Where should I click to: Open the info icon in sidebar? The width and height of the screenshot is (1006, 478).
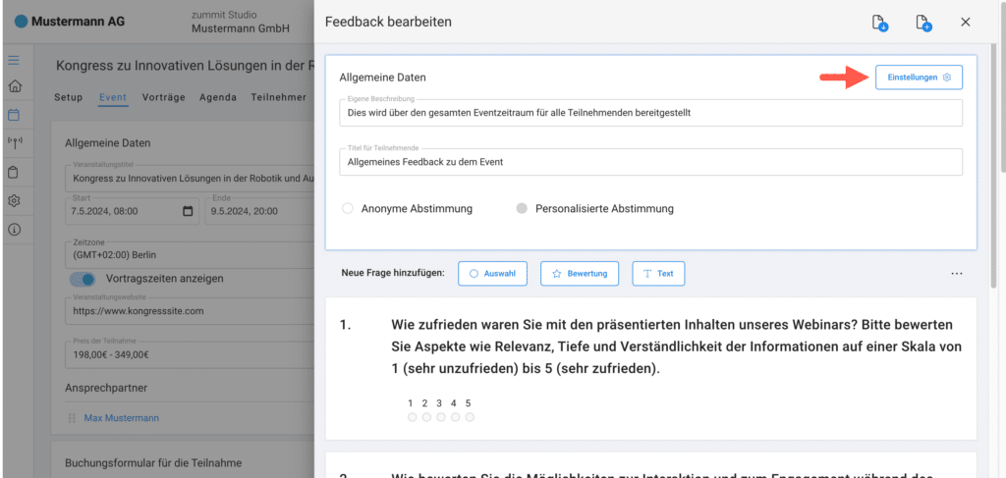[14, 230]
